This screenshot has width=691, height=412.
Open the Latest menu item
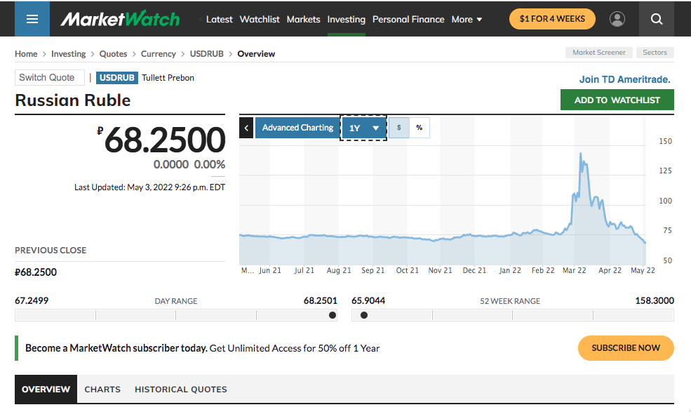[x=219, y=20]
